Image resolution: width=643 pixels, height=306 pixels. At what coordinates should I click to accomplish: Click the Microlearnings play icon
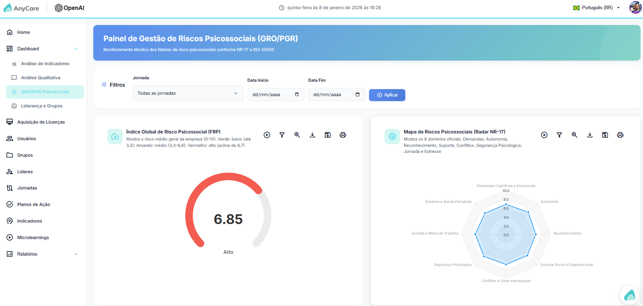pos(10,237)
